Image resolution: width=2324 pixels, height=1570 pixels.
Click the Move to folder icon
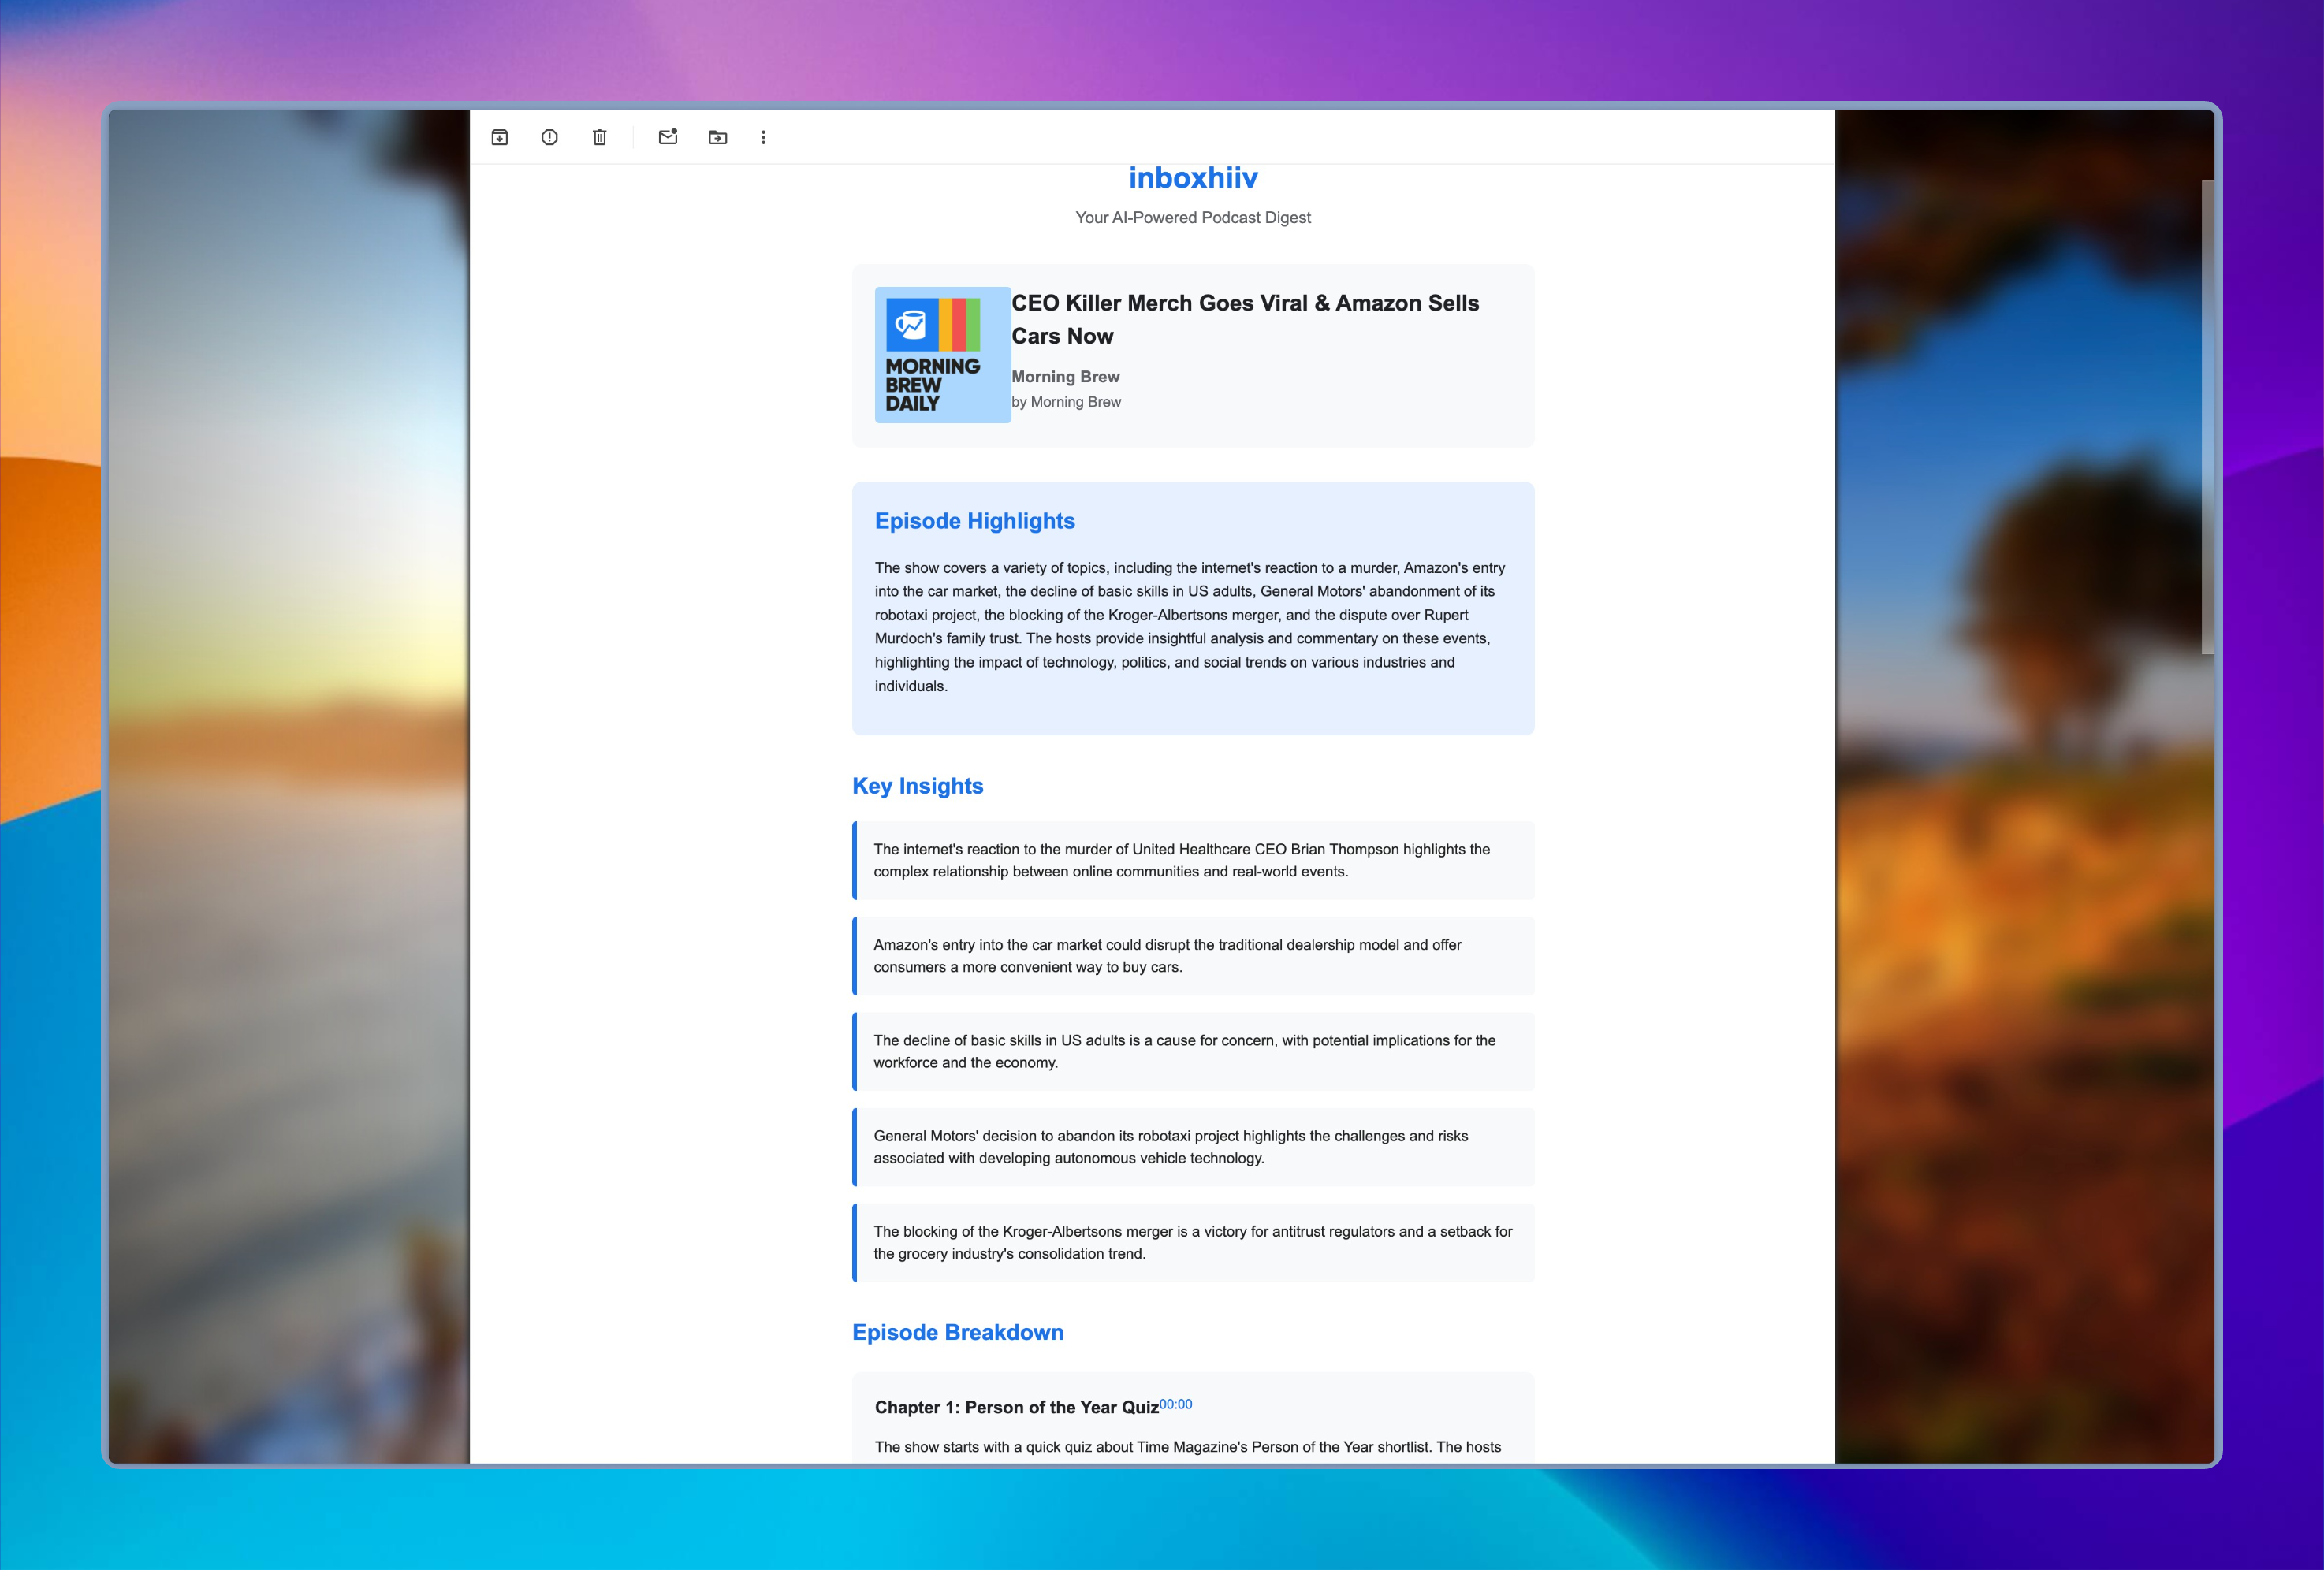717,137
